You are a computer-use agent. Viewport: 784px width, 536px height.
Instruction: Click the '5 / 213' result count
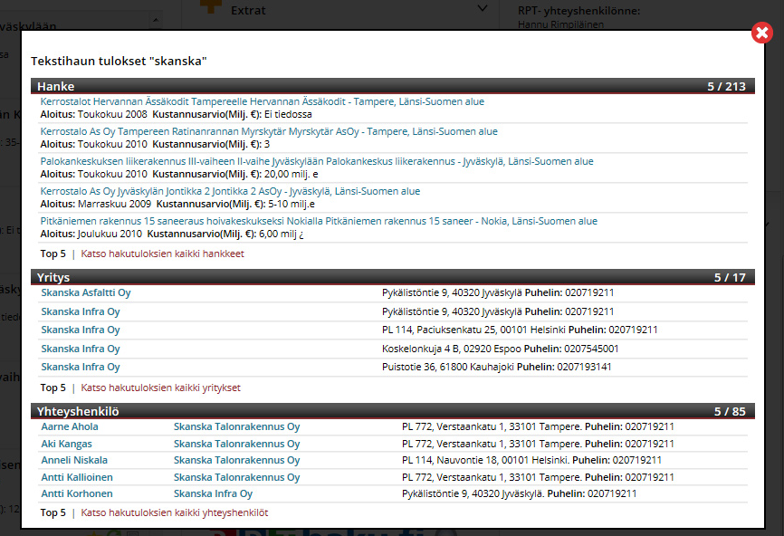726,87
